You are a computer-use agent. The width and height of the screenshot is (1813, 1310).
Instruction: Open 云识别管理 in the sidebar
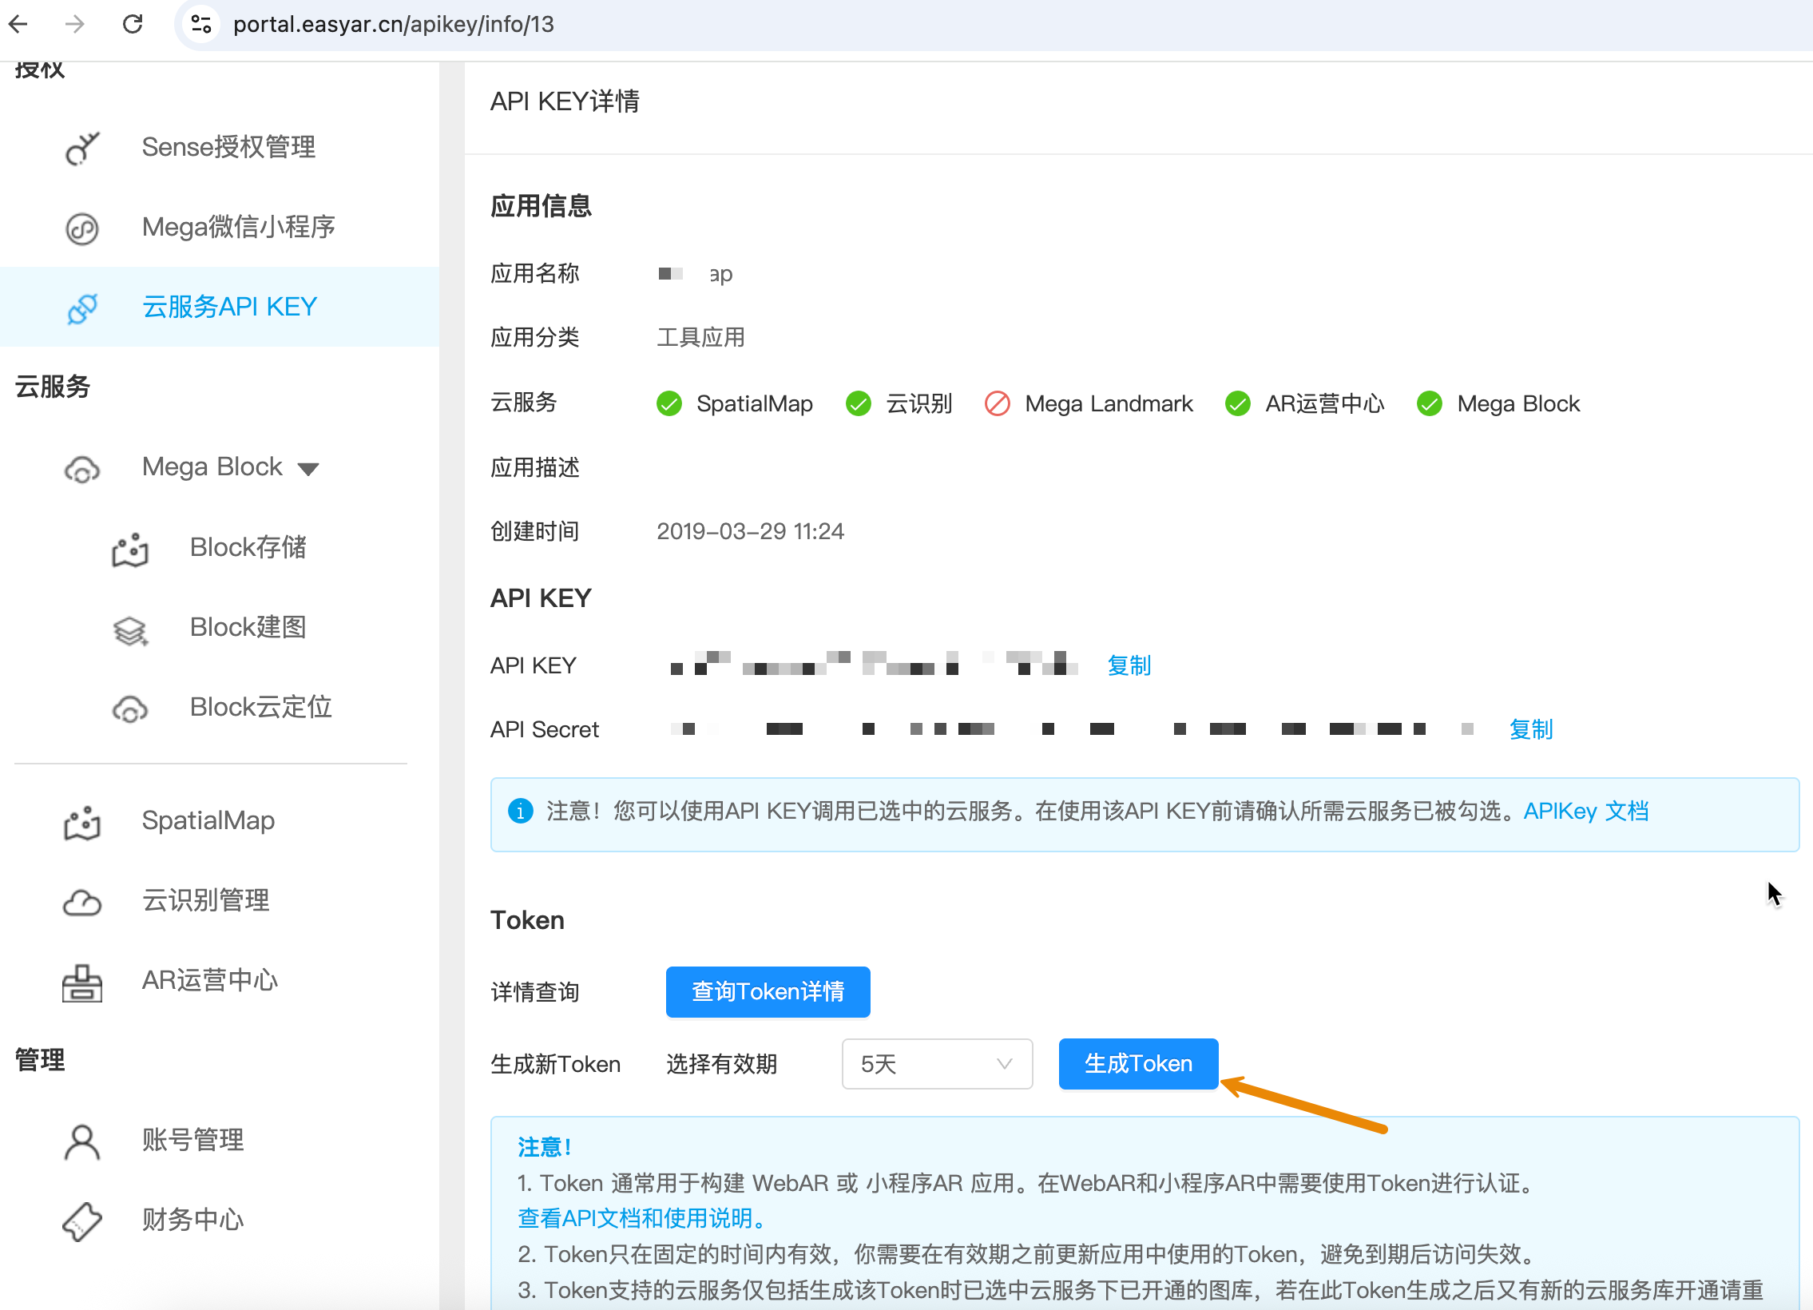point(205,901)
